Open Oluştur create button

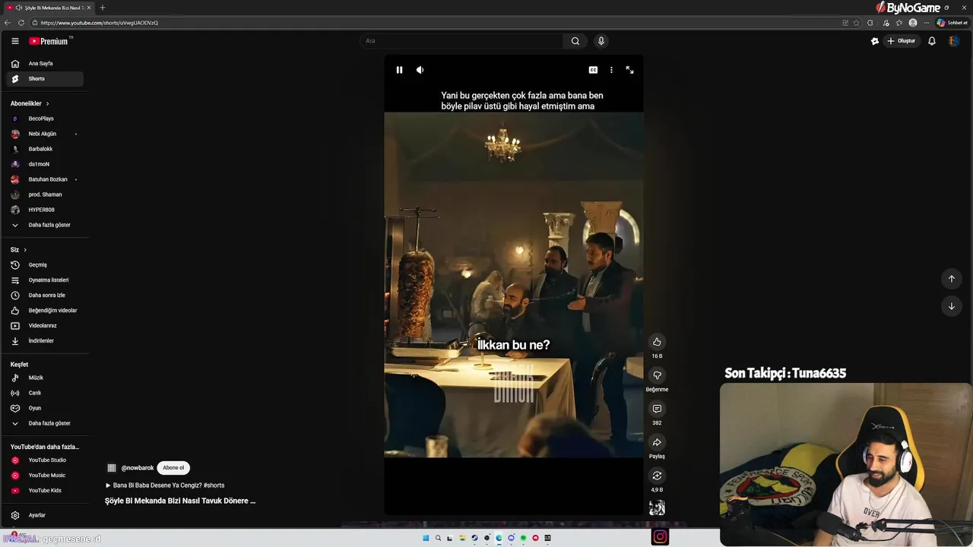(902, 41)
